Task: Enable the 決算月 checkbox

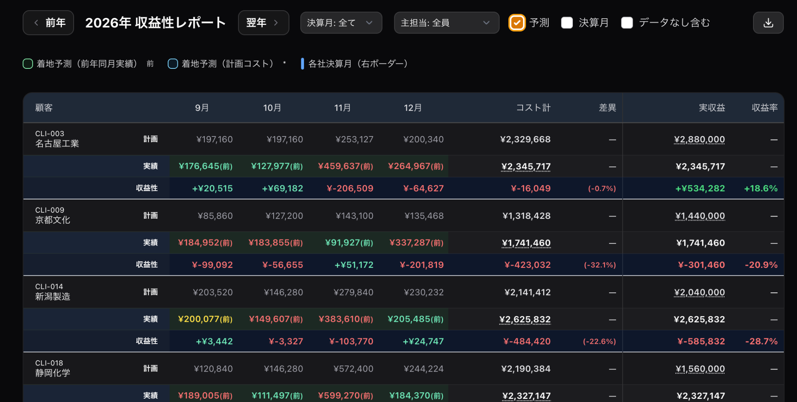Action: (x=567, y=23)
